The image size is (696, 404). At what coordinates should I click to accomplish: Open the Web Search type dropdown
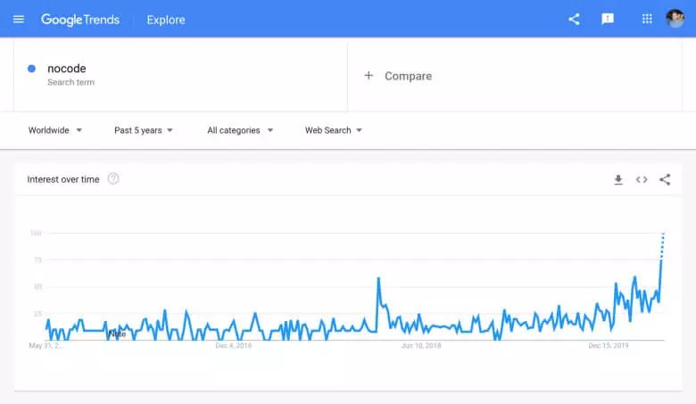pos(334,130)
